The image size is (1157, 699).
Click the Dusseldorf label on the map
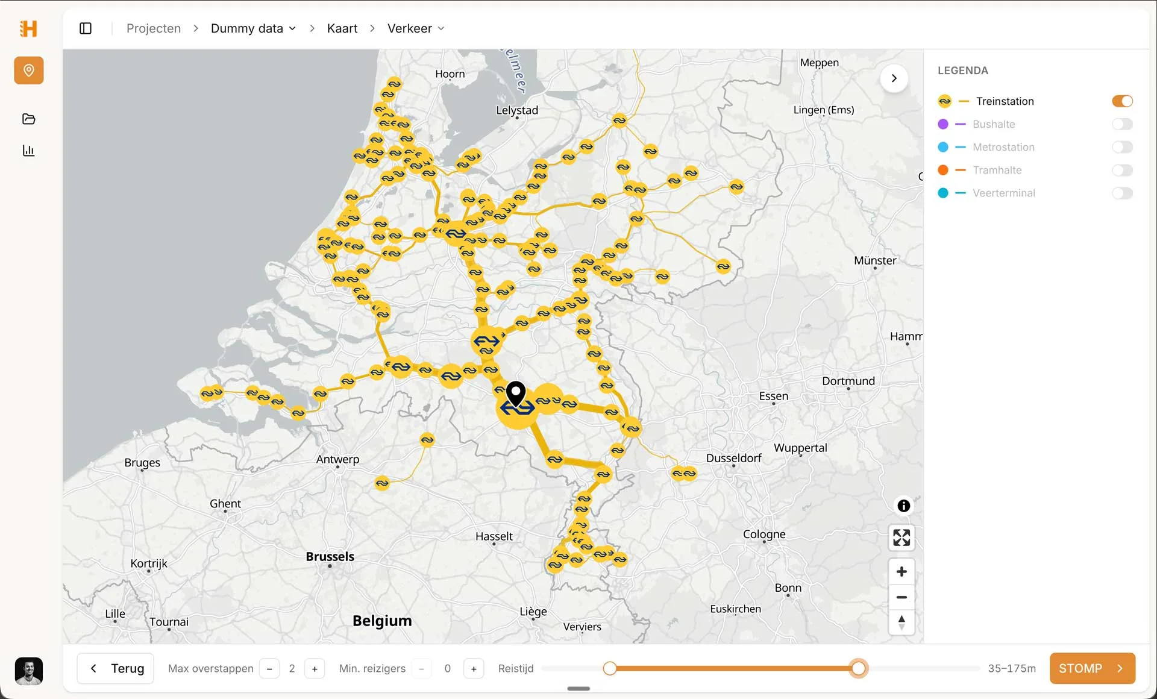click(x=734, y=458)
